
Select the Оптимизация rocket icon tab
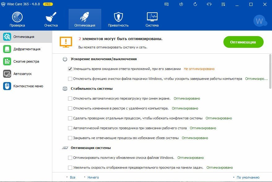pos(85,19)
